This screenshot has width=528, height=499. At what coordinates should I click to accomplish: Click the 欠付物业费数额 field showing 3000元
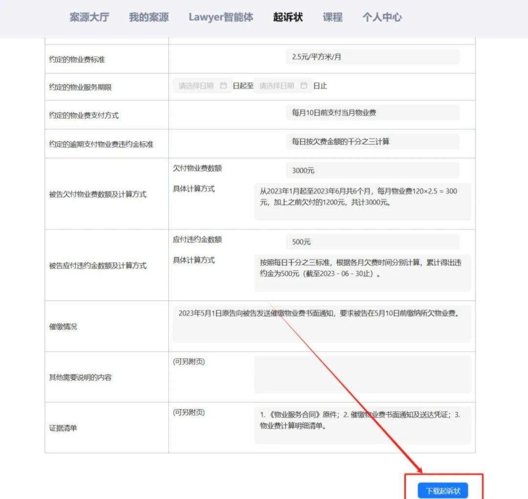pyautogui.click(x=372, y=170)
